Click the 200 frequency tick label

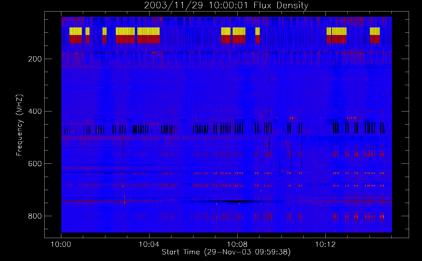point(35,59)
